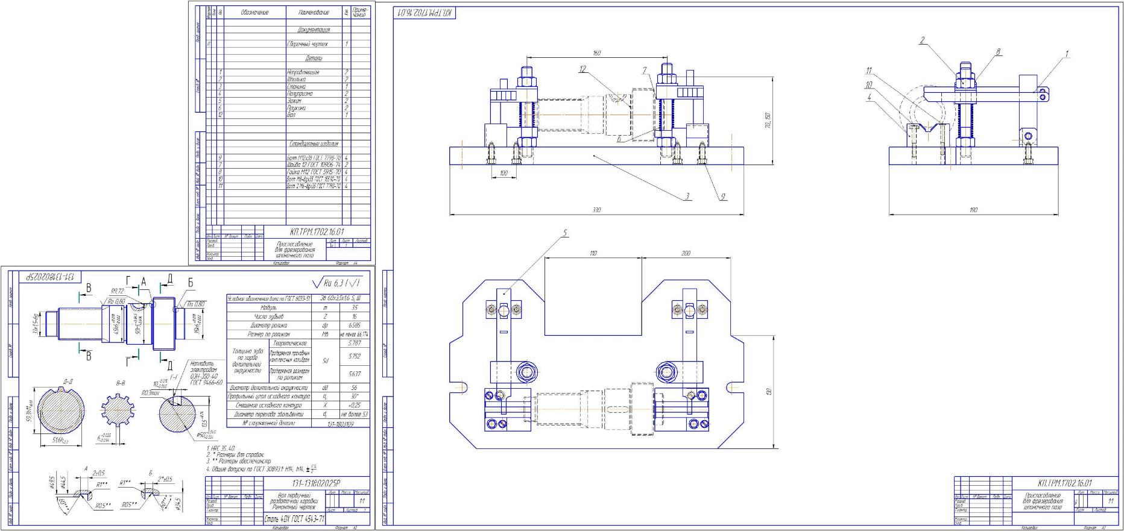Click the Ra 6,3 roughness symbol on shaft drawing

[x=337, y=283]
